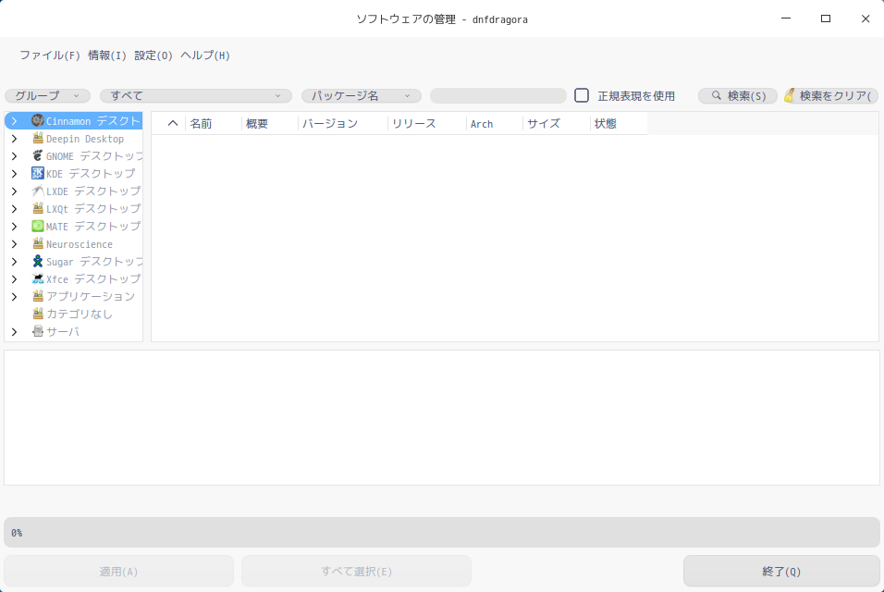Open the すべて filter dropdown
This screenshot has width=884, height=592.
pos(196,96)
